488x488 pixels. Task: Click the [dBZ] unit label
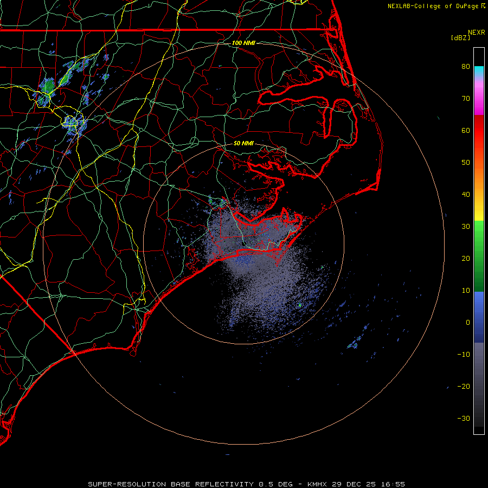460,38
